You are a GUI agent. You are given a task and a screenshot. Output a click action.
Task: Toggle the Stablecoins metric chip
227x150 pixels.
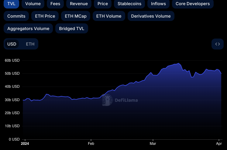point(129,4)
